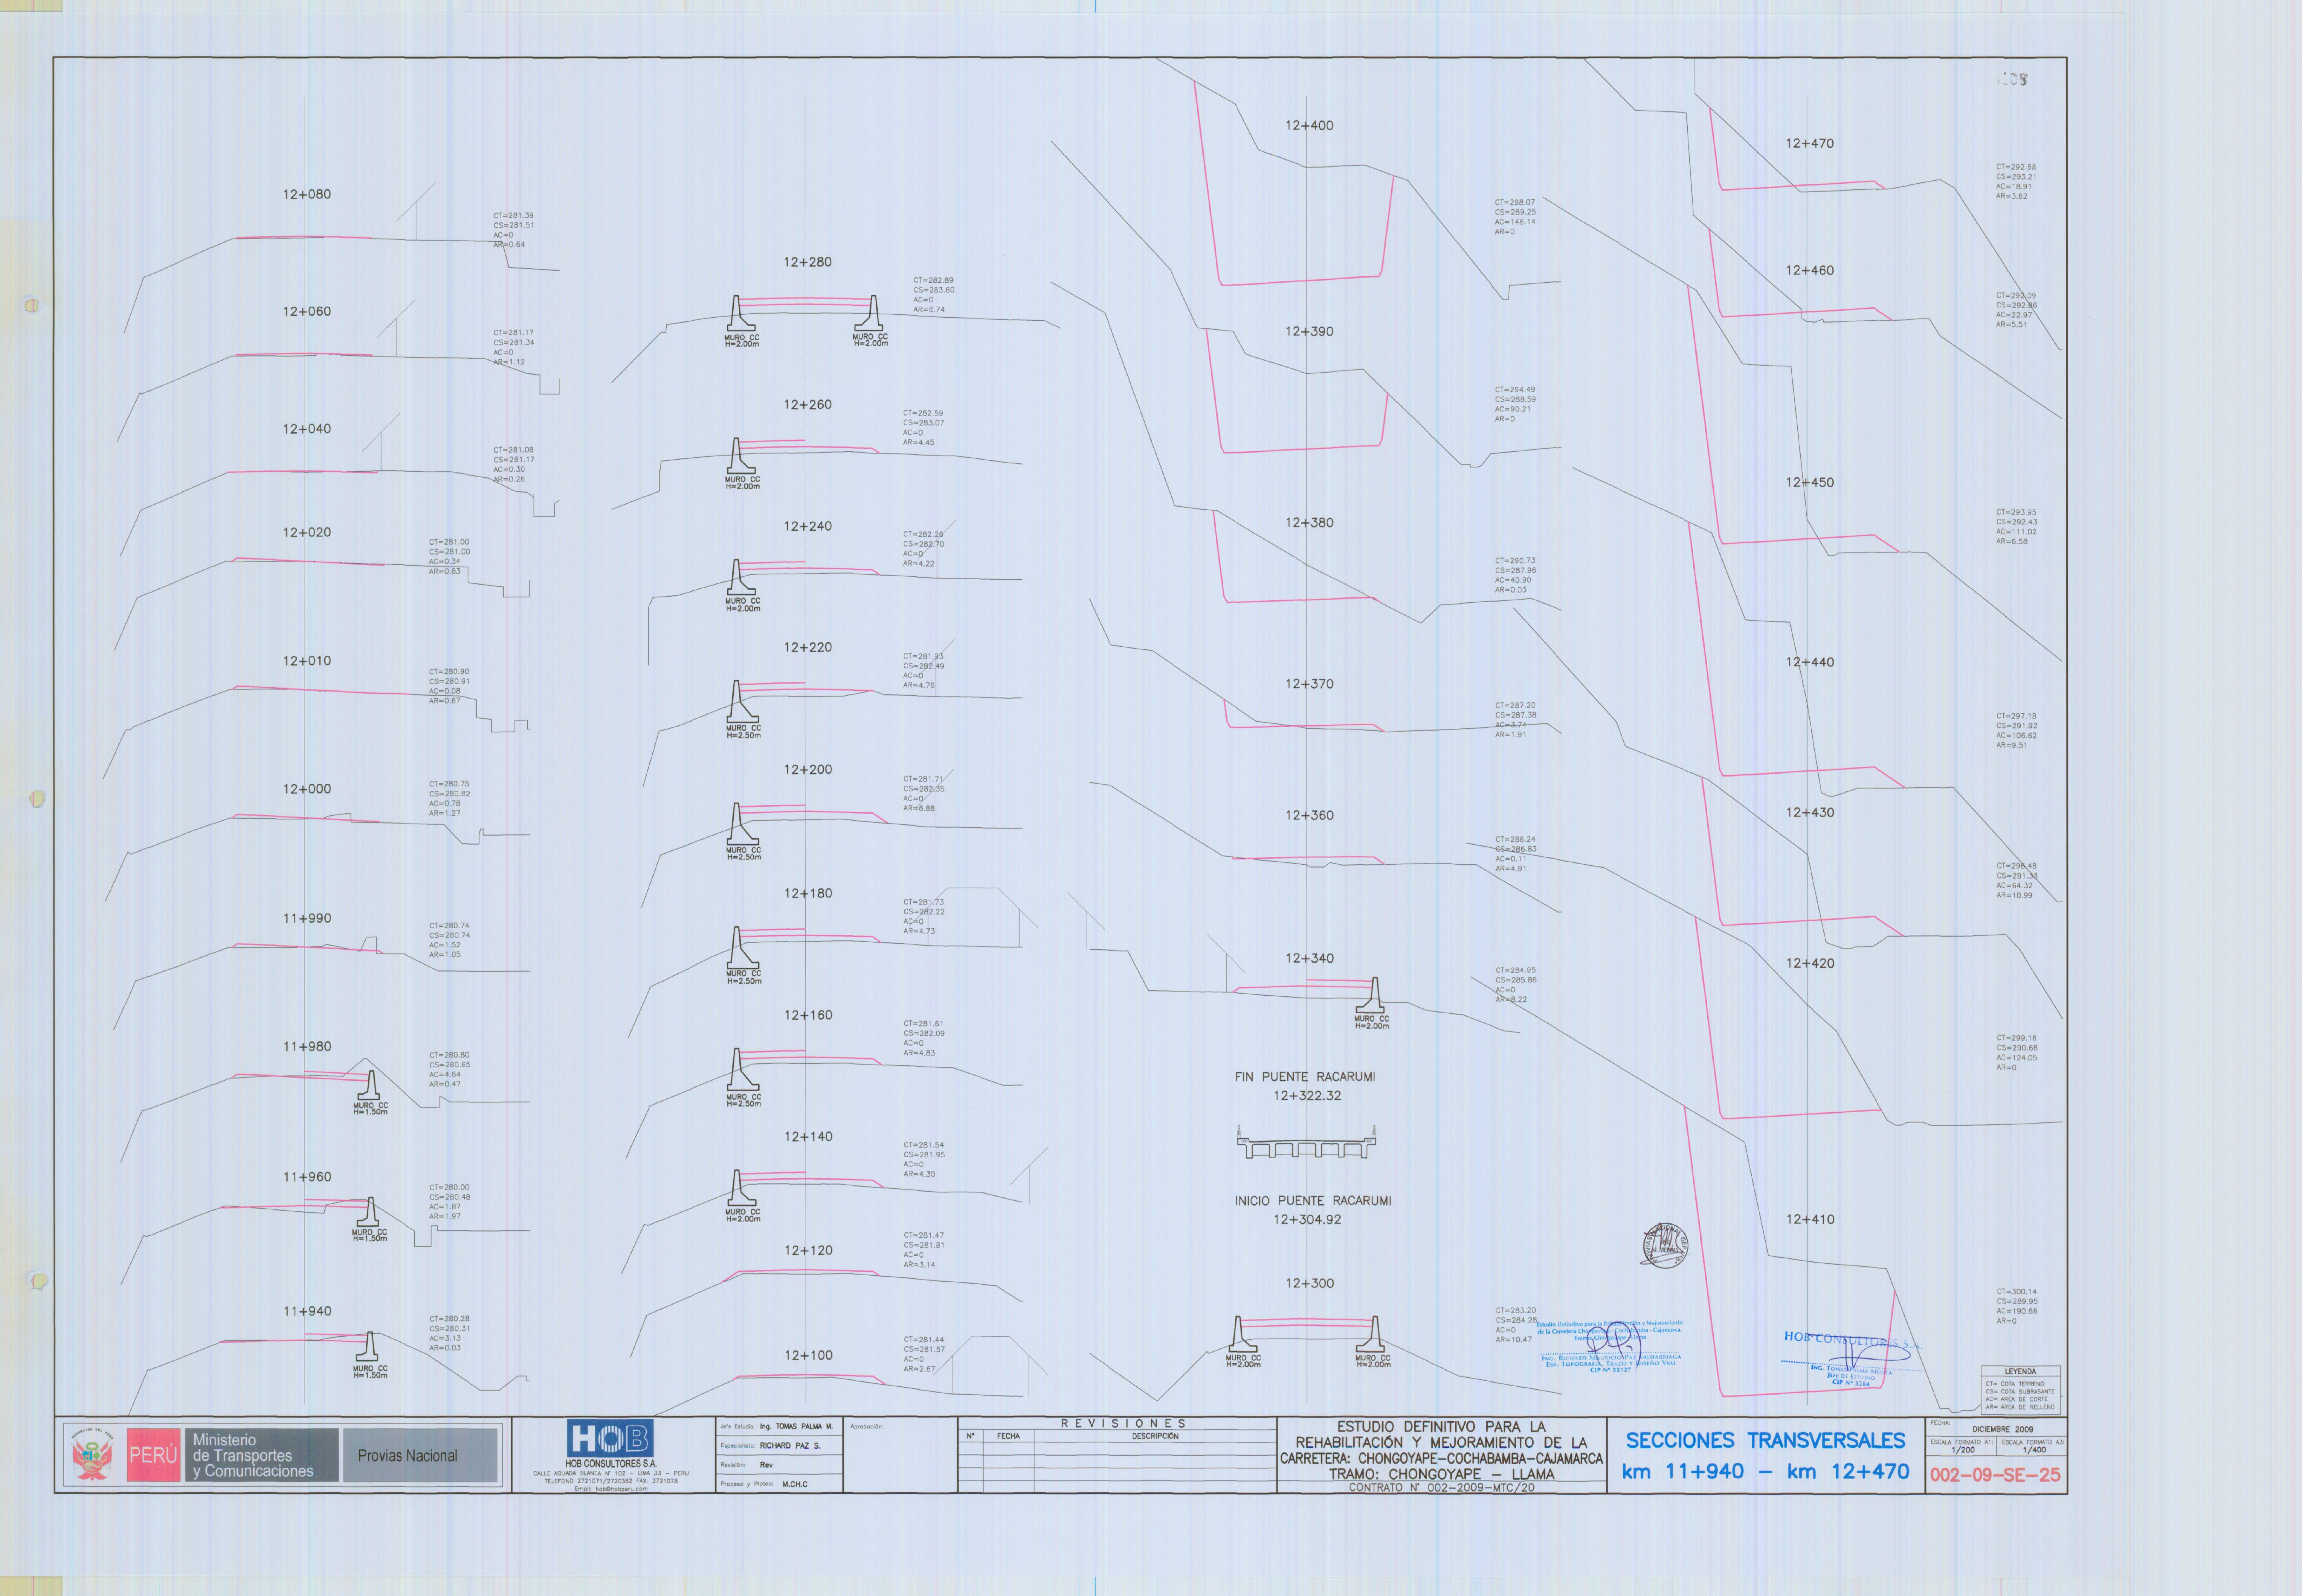Click station label 12+260

pos(808,405)
